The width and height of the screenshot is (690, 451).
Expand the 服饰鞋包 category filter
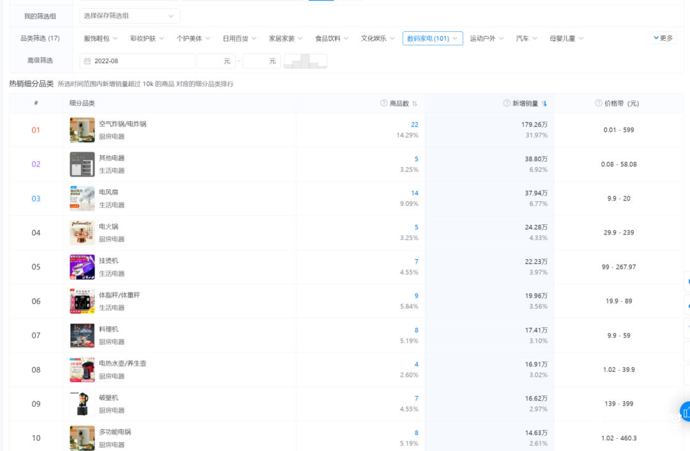(x=101, y=38)
